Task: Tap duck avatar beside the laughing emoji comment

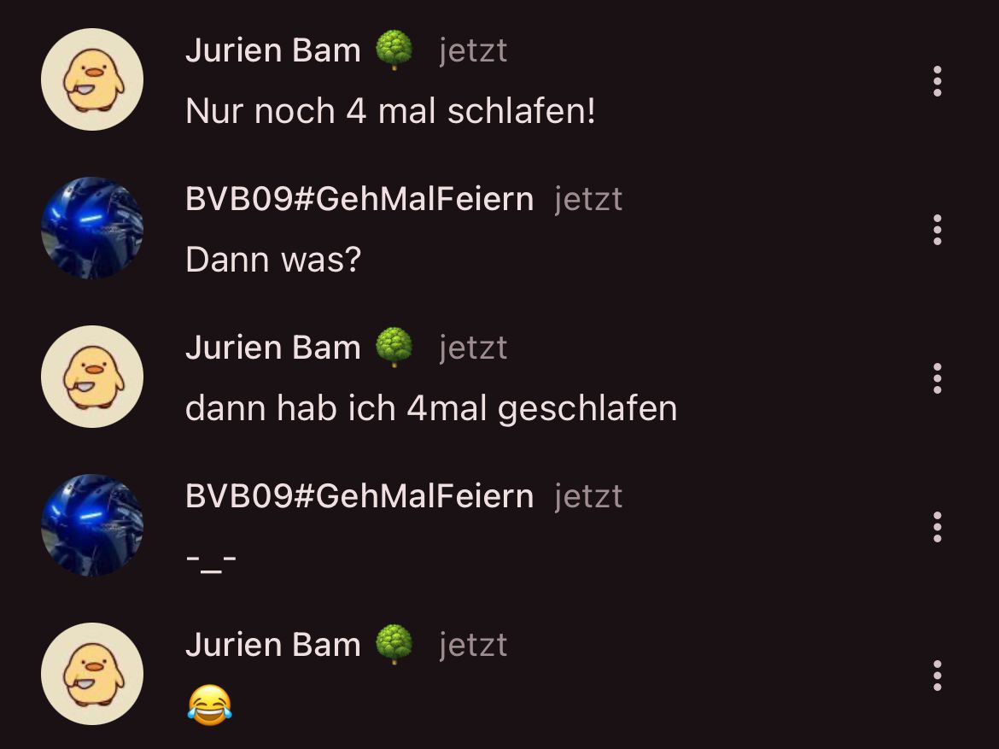Action: tap(92, 674)
